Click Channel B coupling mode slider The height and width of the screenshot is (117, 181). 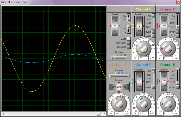(153, 77)
